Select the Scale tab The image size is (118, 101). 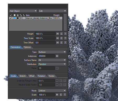13,76
